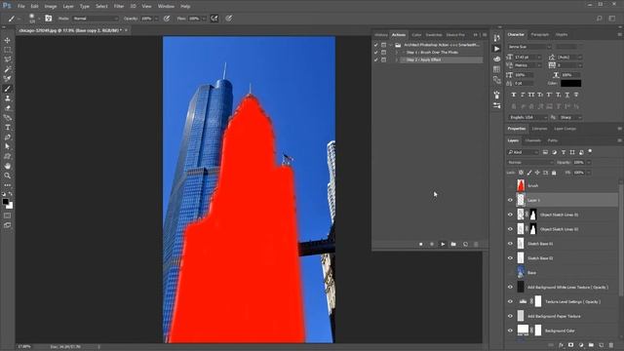Open the Filter menu
This screenshot has width=624, height=351.
(119, 7)
